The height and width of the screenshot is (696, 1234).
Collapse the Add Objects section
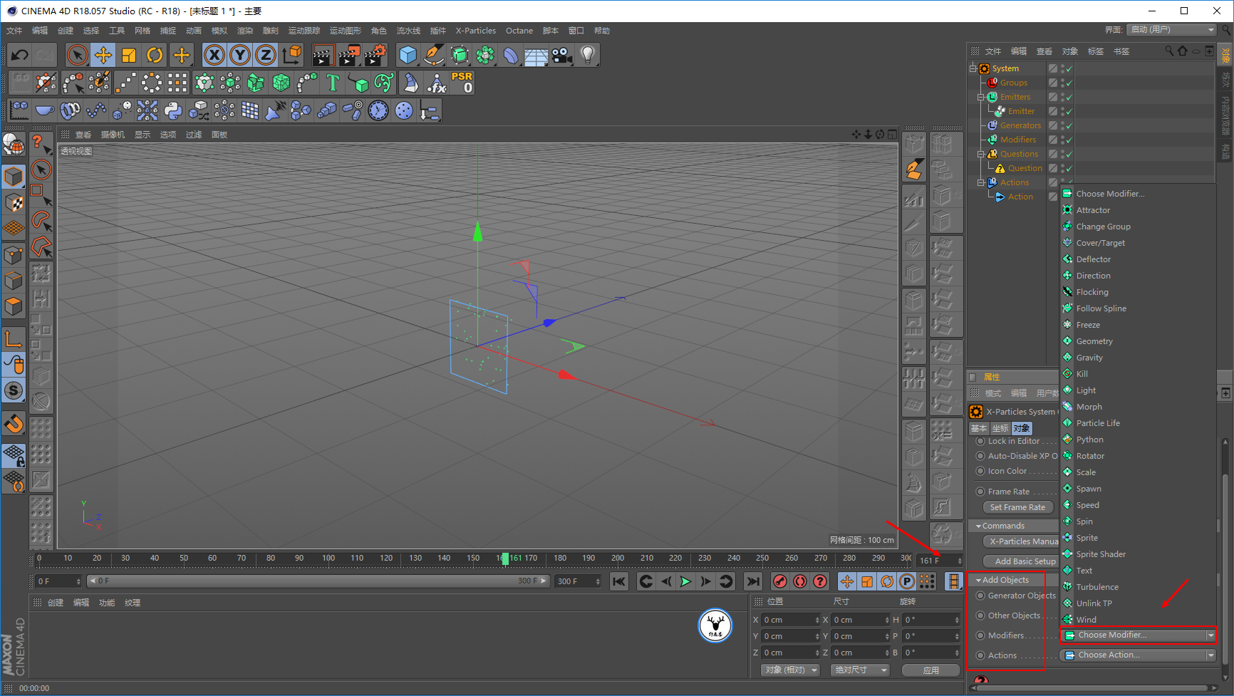[x=979, y=580]
